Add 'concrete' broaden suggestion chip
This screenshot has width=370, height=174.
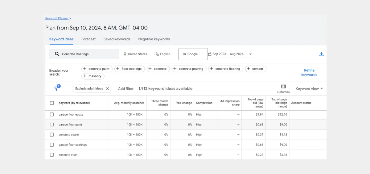[x=158, y=69]
